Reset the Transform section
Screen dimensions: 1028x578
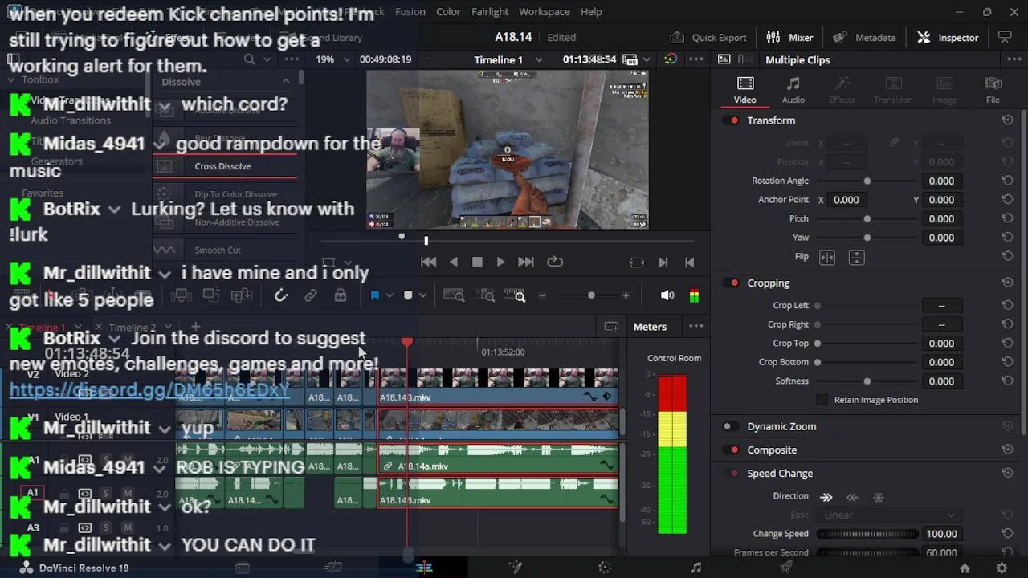(x=1007, y=120)
